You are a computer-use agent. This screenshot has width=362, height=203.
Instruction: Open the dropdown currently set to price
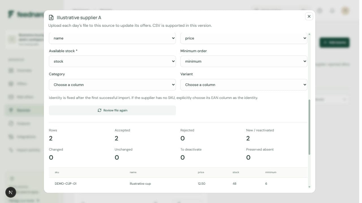[244, 38]
